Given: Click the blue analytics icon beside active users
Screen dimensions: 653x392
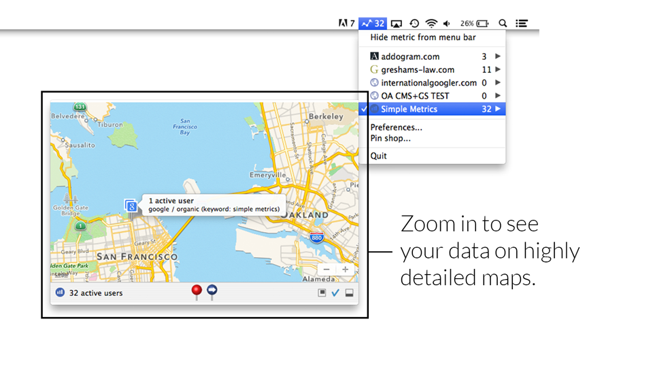Looking at the screenshot, I should [60, 293].
